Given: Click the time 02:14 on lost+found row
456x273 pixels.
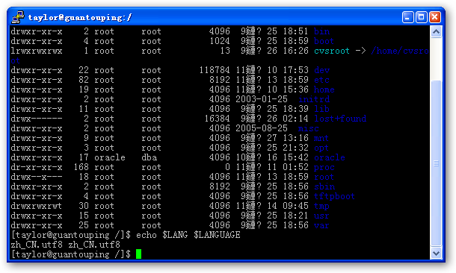Looking at the screenshot, I should (x=295, y=119).
